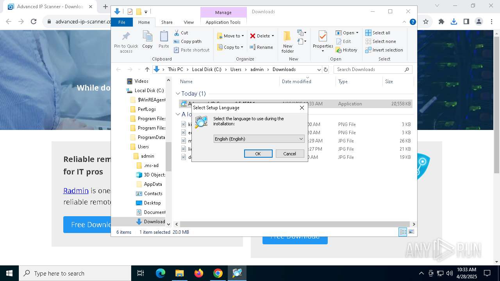Click the Rename command

pos(261,47)
